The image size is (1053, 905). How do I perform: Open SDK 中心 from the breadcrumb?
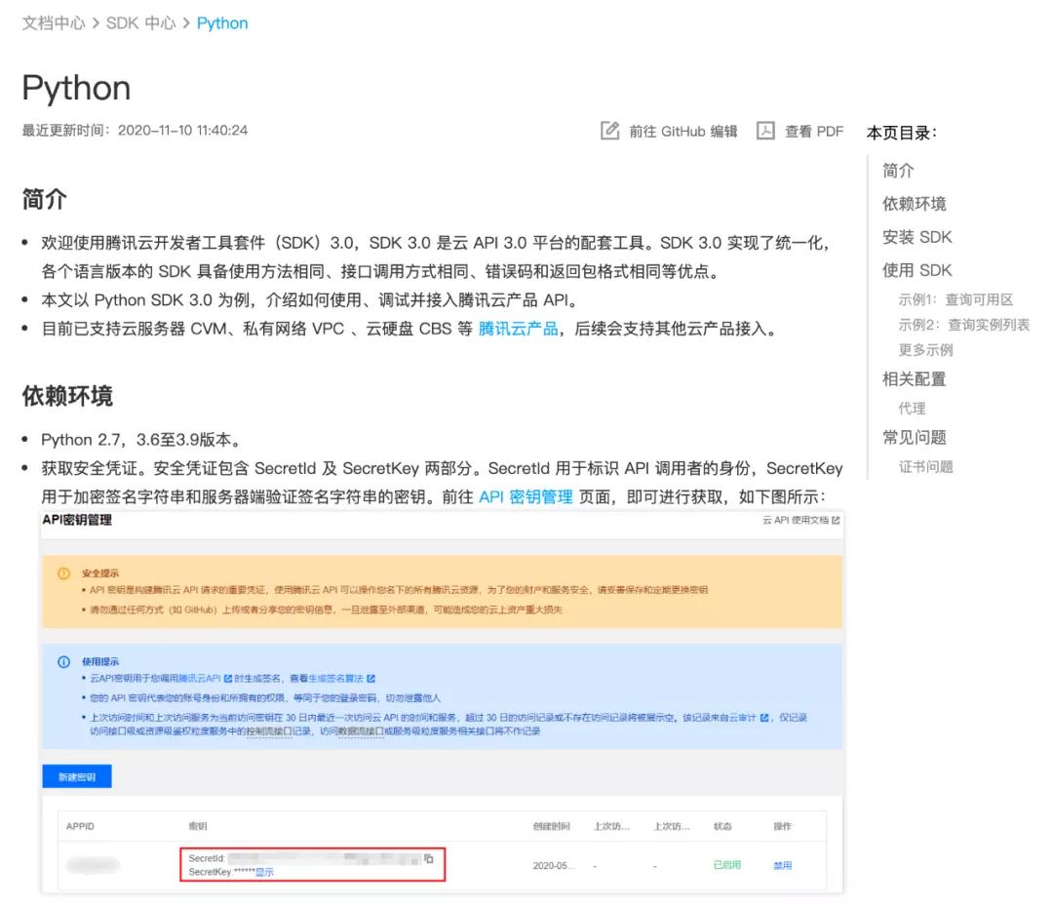point(140,23)
